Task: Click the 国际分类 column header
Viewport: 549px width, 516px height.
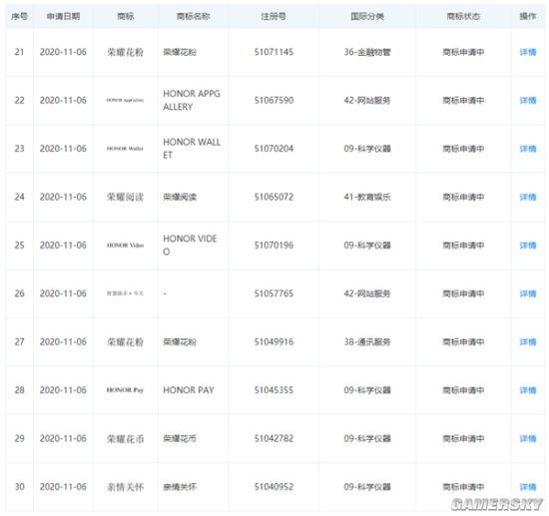Action: [x=367, y=16]
